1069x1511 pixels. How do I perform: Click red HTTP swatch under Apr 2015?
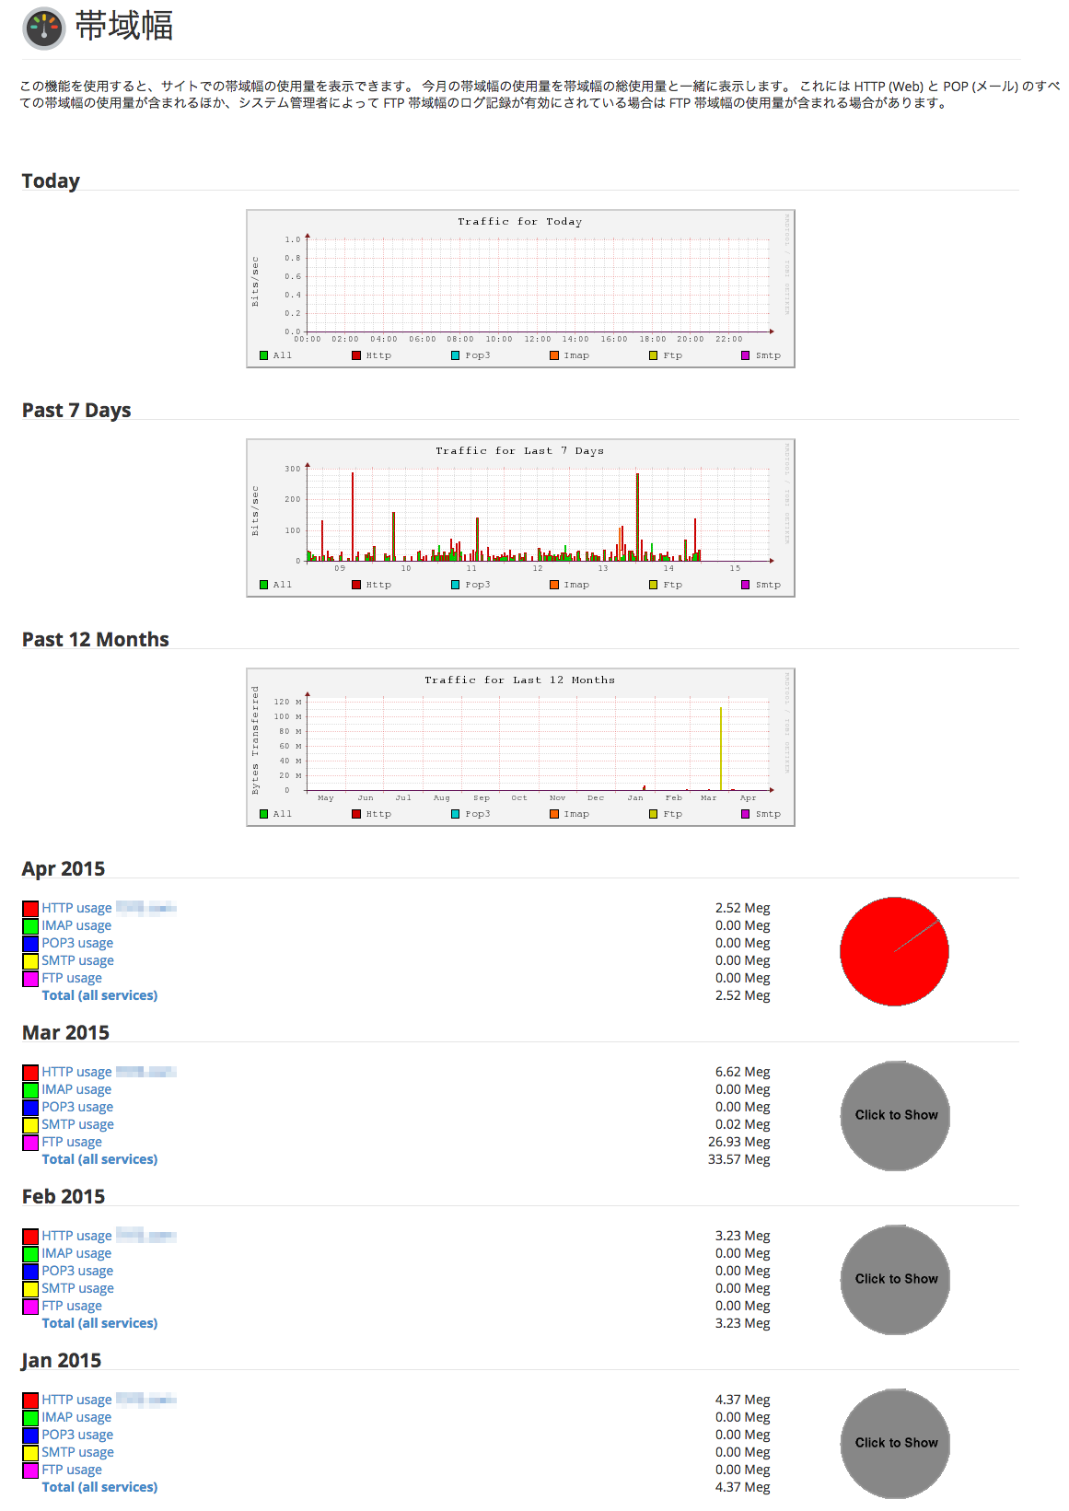coord(30,909)
